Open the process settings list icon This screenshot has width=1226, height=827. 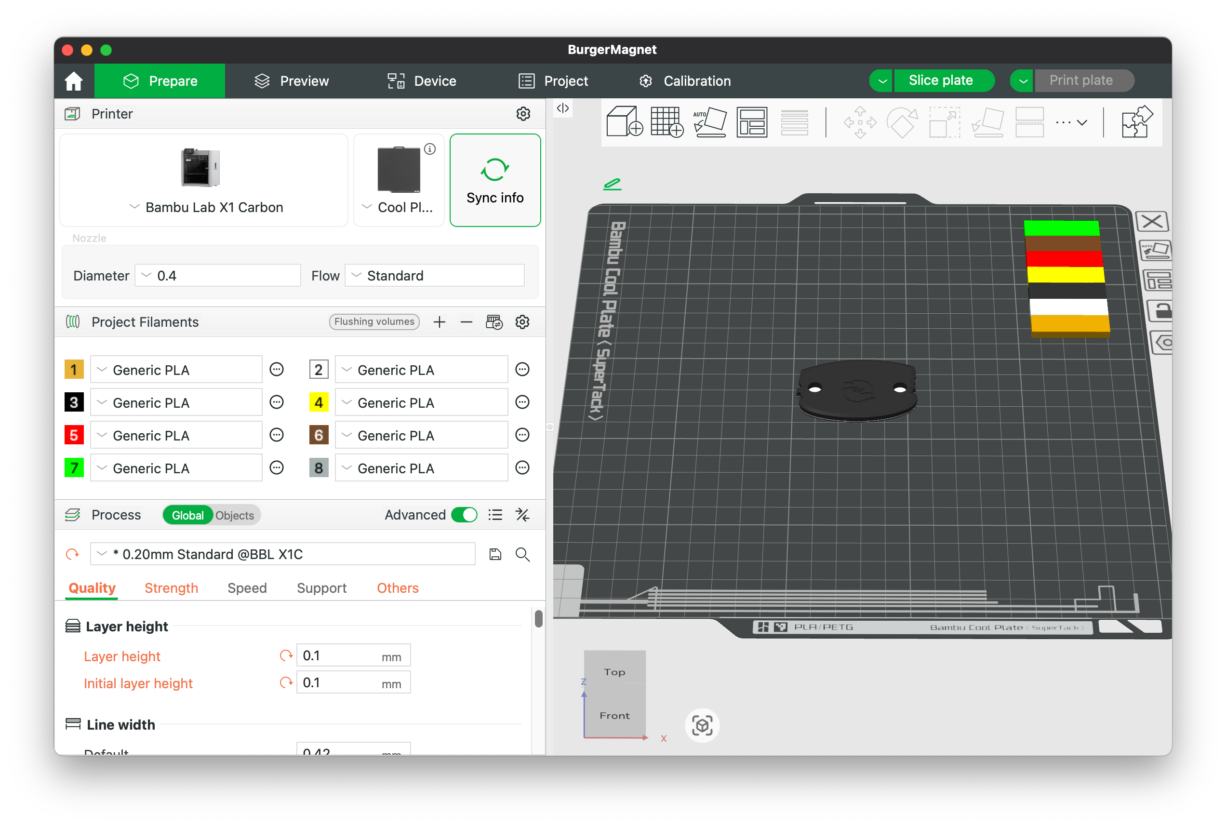(x=494, y=514)
